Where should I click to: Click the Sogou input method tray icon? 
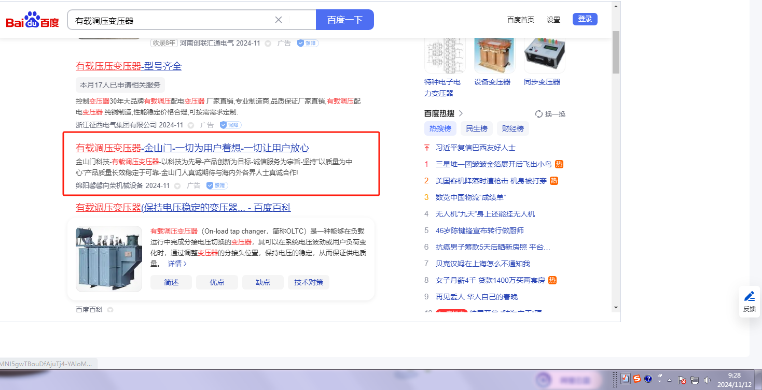tap(637, 379)
